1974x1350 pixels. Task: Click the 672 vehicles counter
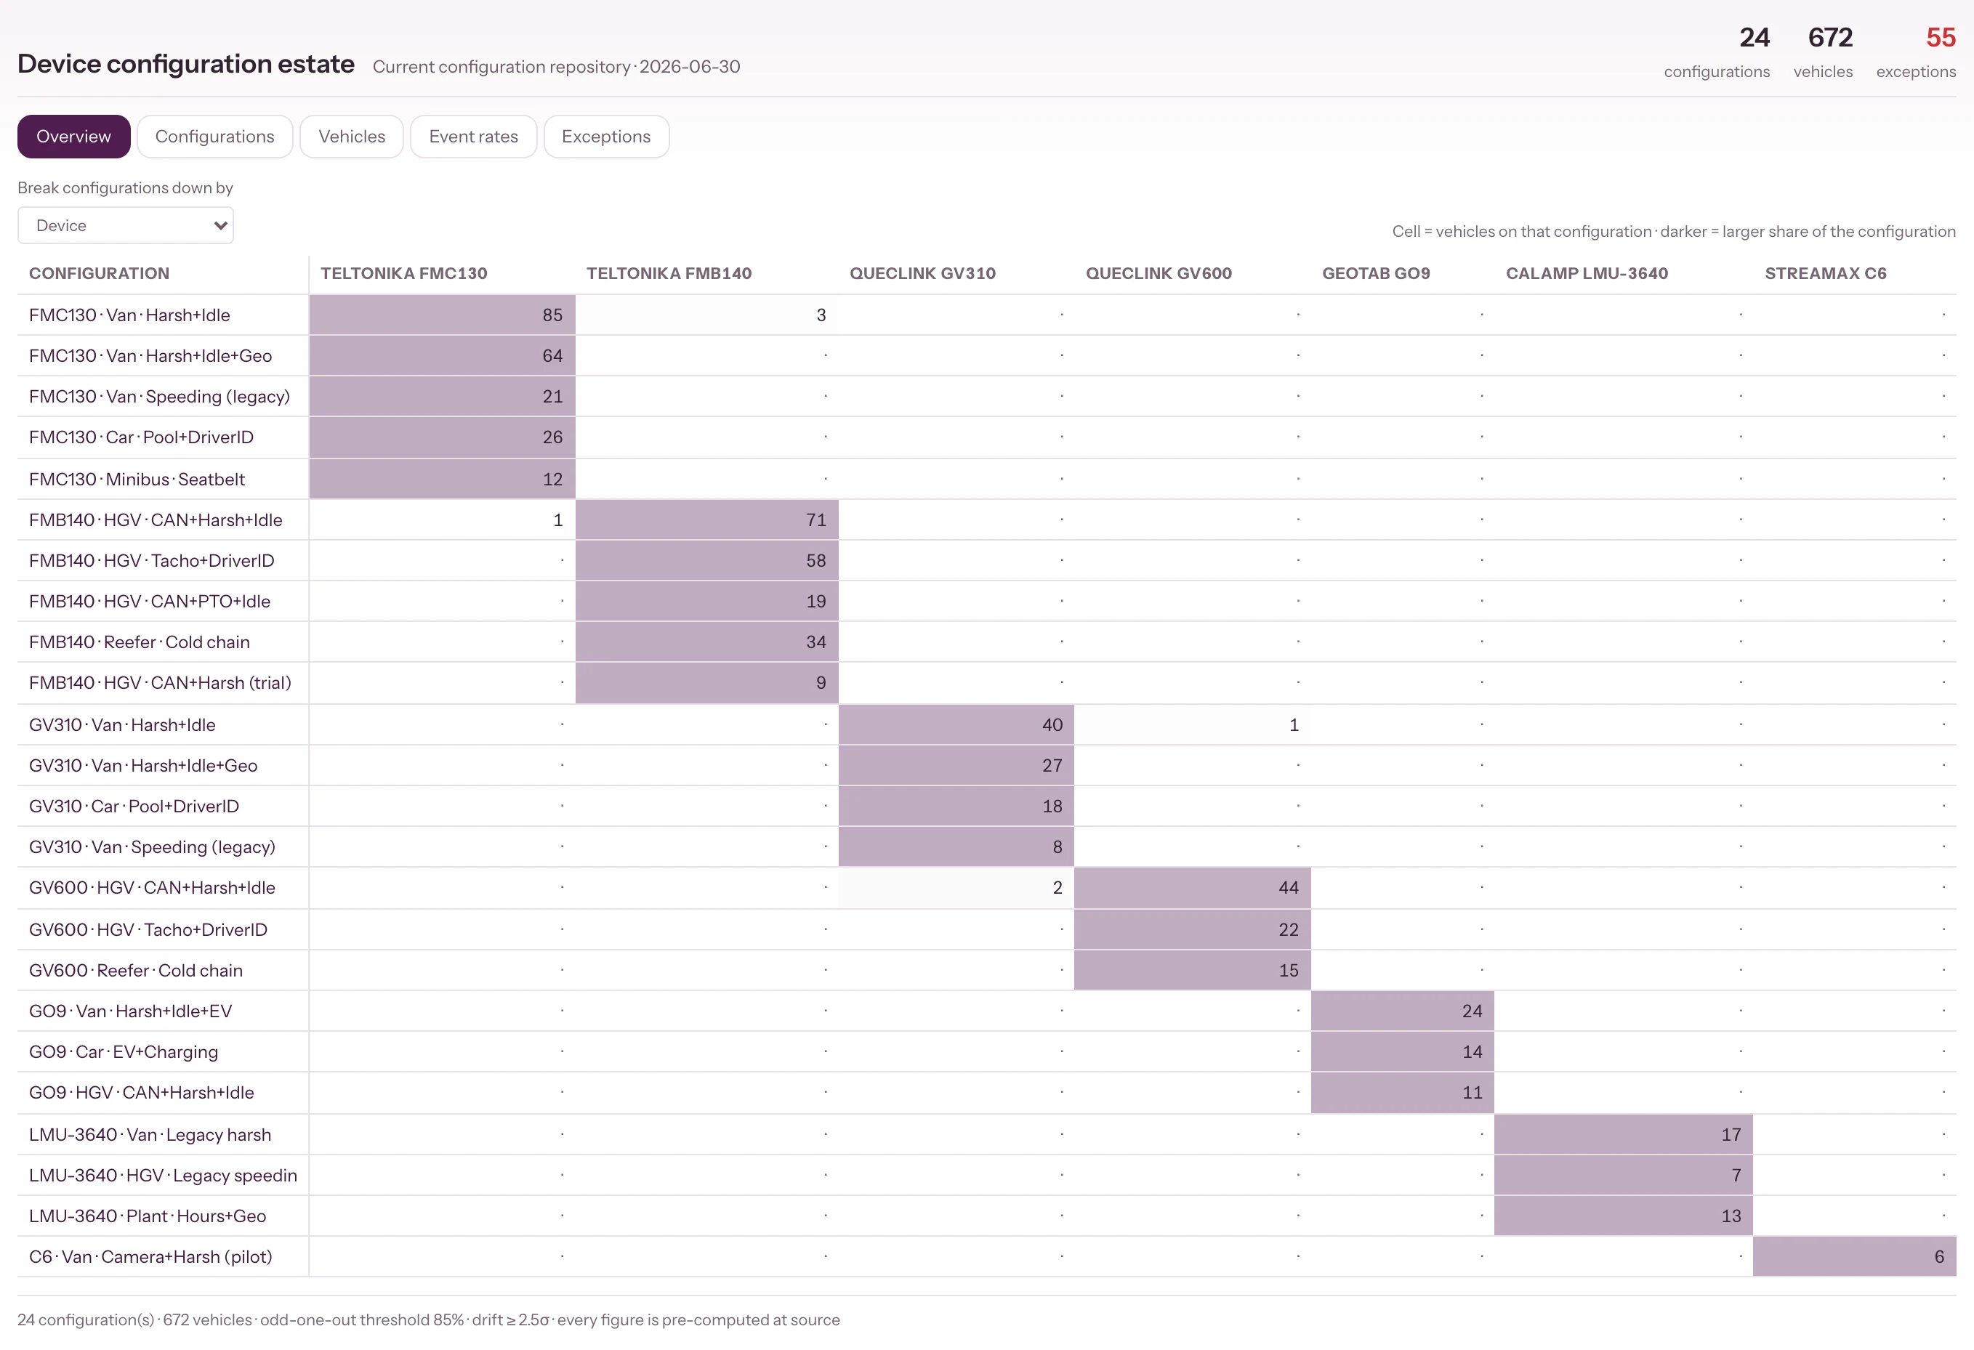click(1823, 52)
